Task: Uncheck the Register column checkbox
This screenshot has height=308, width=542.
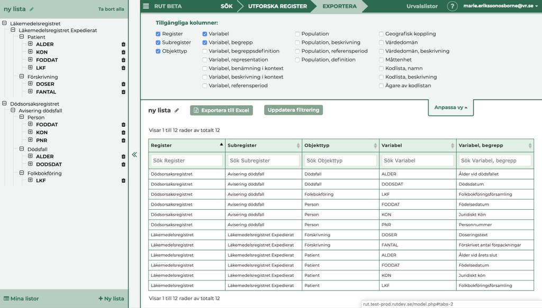Action: pyautogui.click(x=158, y=34)
